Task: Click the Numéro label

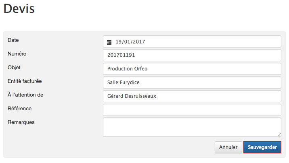Action: [x=17, y=54]
